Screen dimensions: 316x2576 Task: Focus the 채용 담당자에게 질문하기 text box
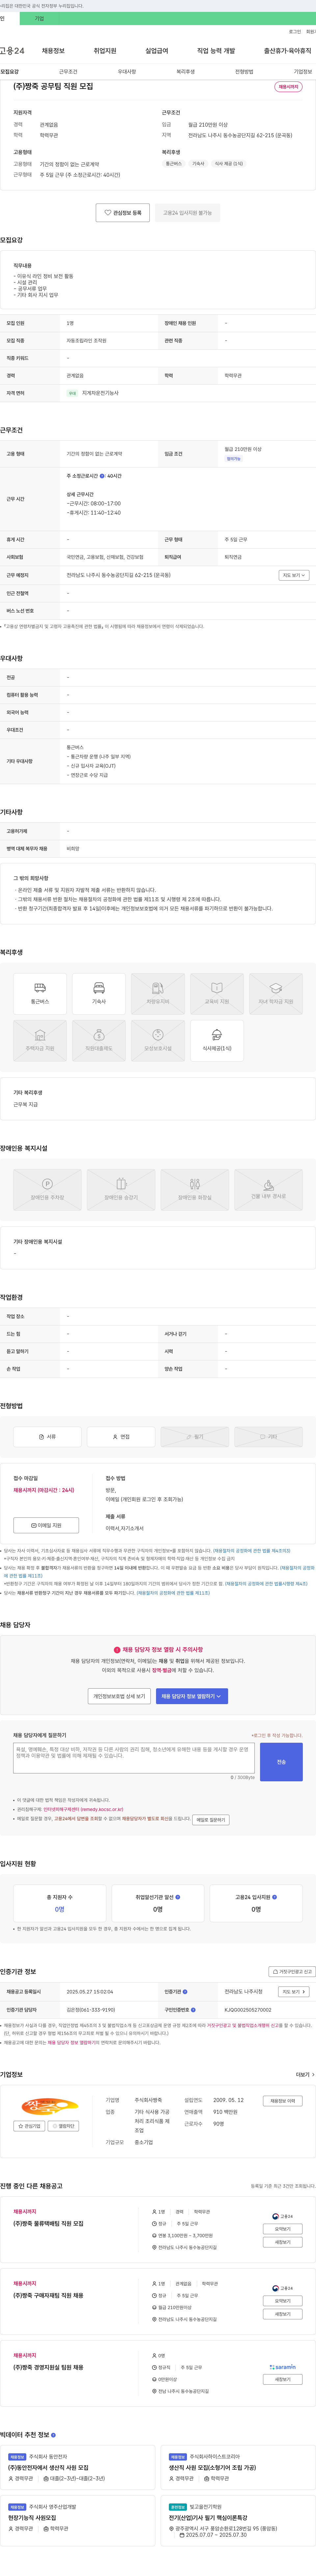point(134,1758)
